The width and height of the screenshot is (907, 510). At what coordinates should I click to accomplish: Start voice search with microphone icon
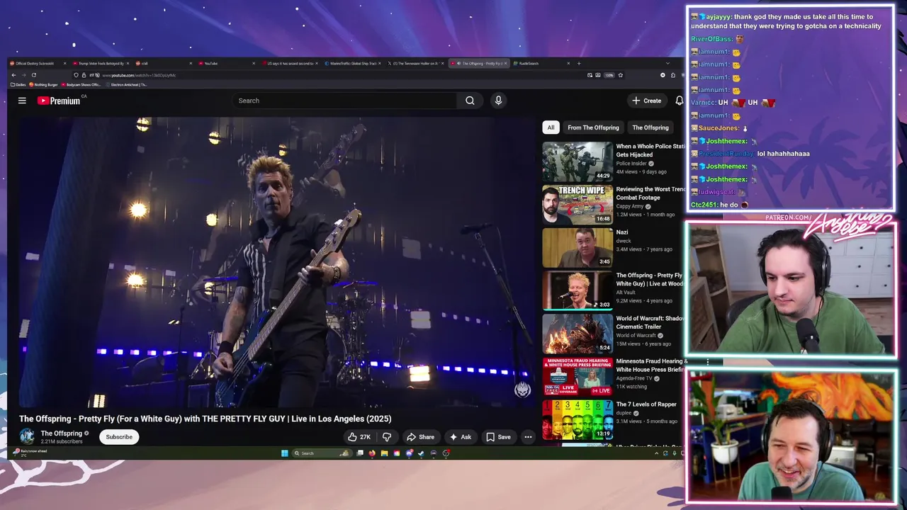pos(498,101)
